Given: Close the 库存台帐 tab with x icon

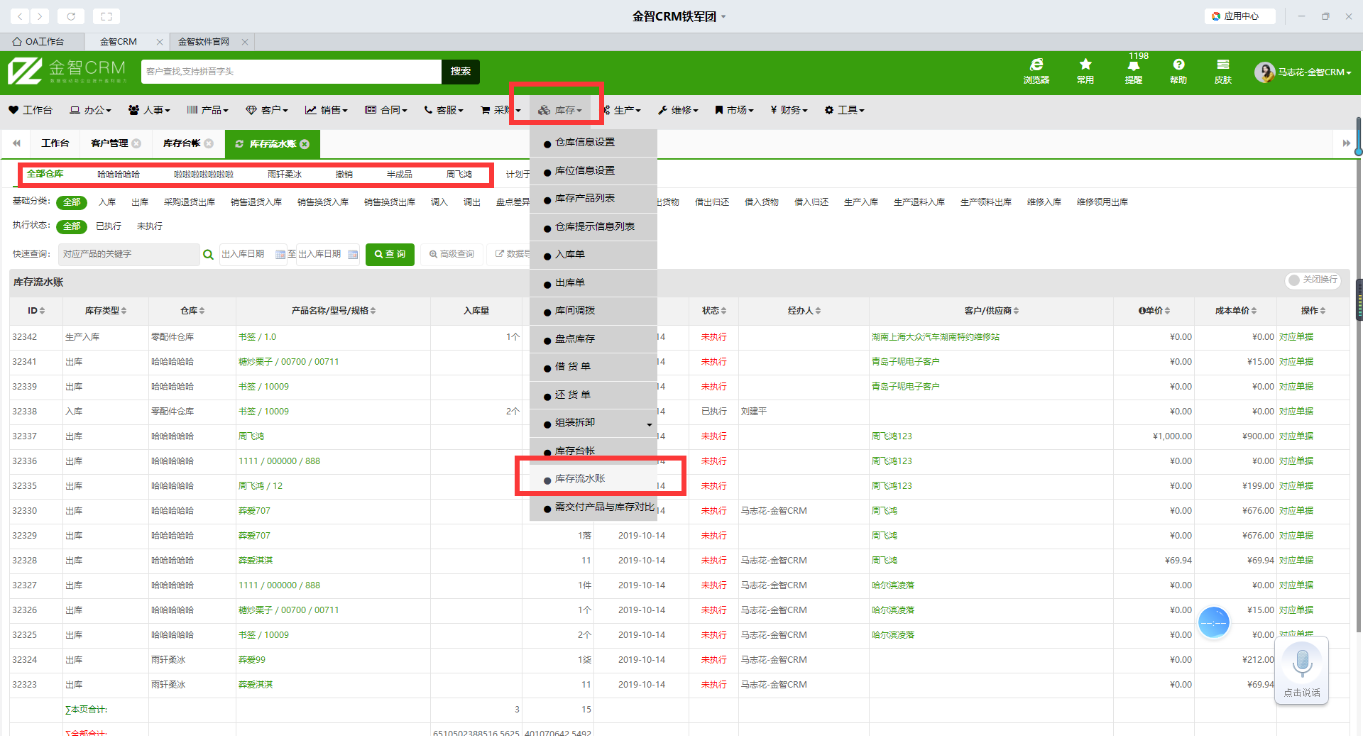Looking at the screenshot, I should tap(209, 143).
